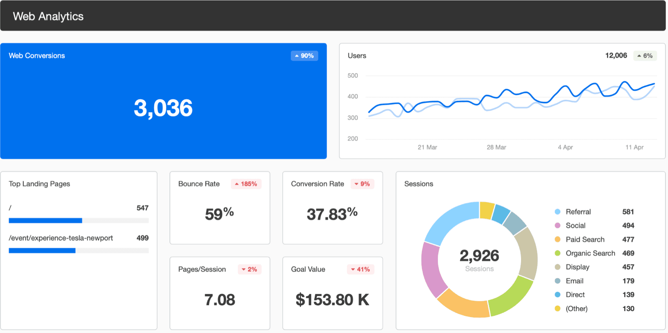Click the green Organic Search legend dot

coord(557,253)
